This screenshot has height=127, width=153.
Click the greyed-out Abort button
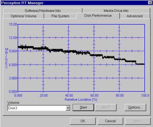[x=106, y=107]
